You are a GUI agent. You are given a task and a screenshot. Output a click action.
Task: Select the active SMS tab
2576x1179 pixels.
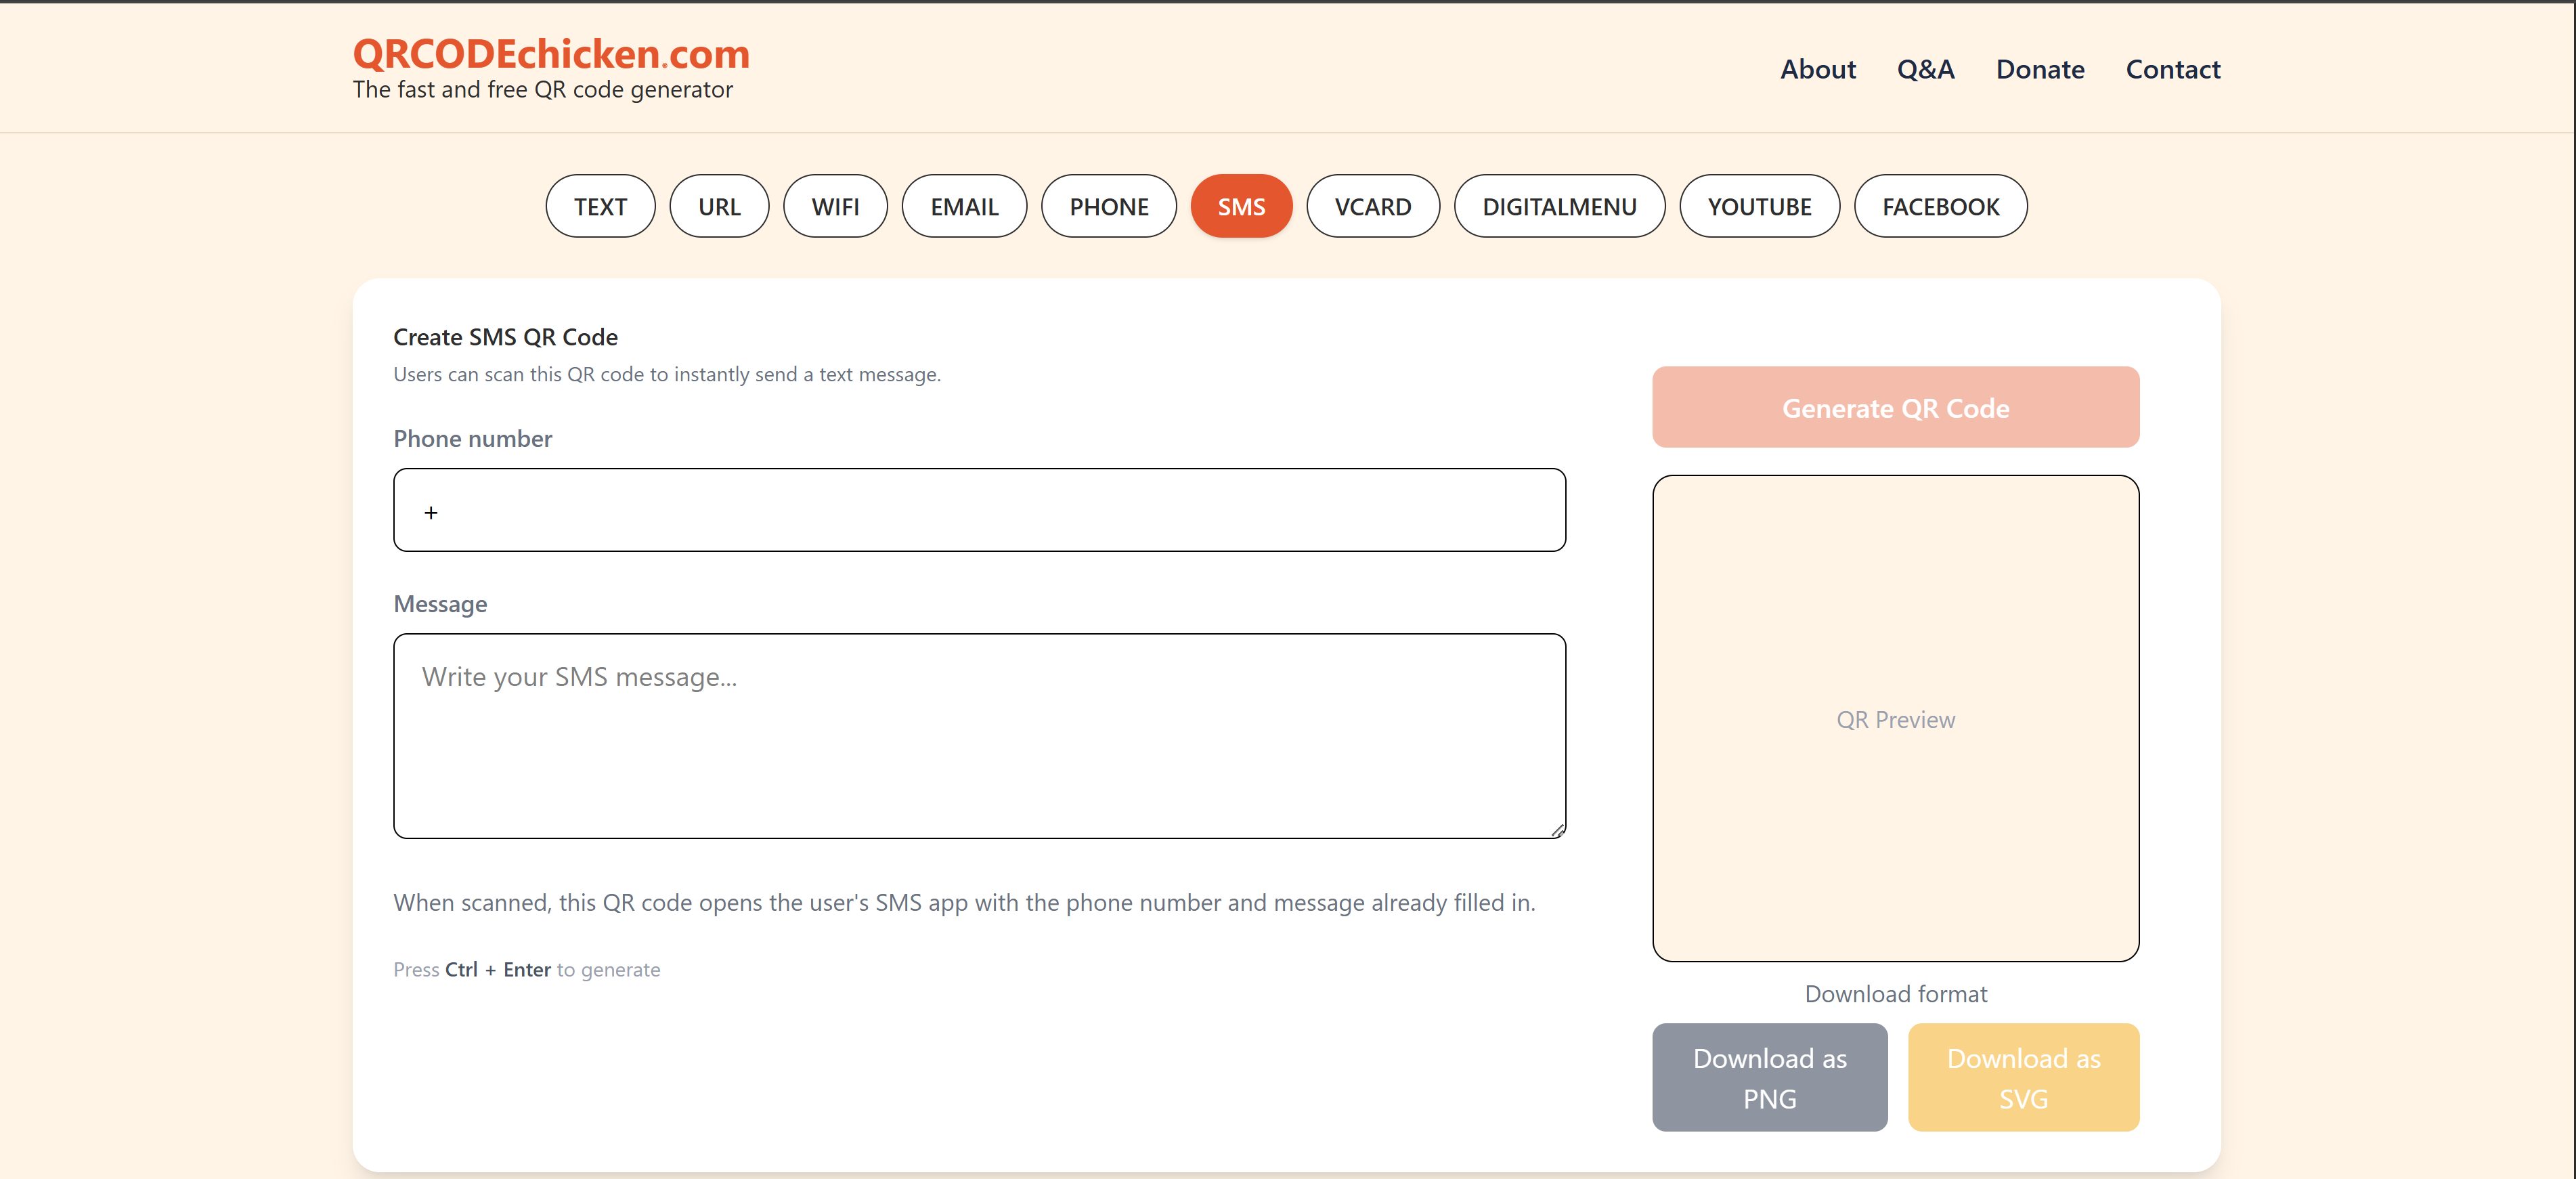click(x=1241, y=206)
